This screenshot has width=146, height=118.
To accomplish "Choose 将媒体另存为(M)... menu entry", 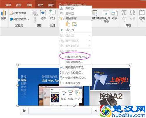I will click(76, 57).
